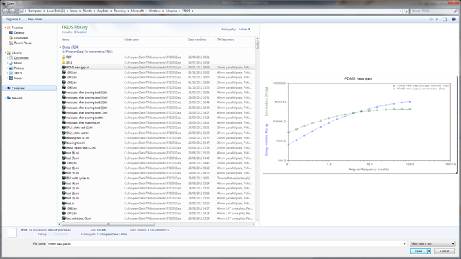Expand the Computer node arrow
The image size is (461, 259).
(5, 88)
